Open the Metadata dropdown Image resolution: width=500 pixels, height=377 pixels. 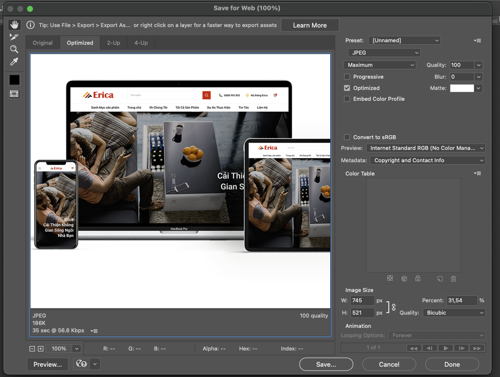point(427,160)
